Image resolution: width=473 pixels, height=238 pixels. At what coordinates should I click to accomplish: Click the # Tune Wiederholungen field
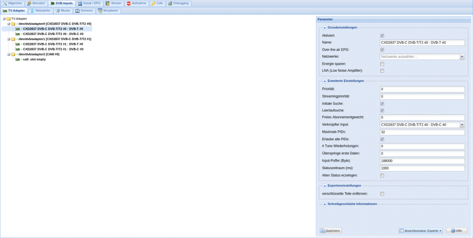pos(422,146)
